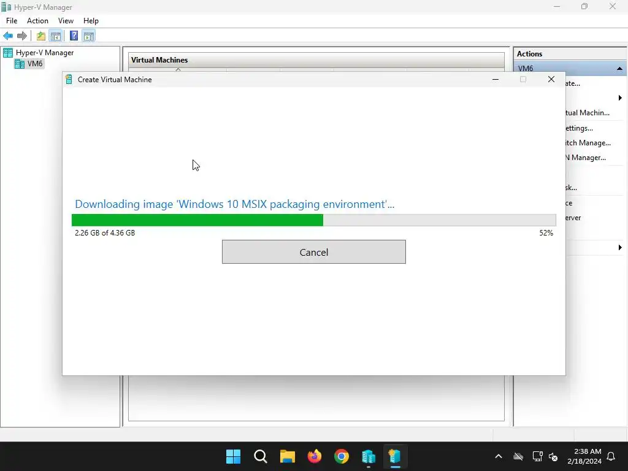Viewport: 628px width, 471px height.
Task: Click the sort arrow on the Name column
Action: [178, 70]
